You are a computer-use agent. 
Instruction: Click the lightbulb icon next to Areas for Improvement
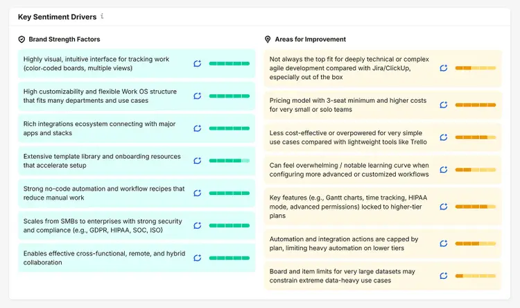click(268, 40)
